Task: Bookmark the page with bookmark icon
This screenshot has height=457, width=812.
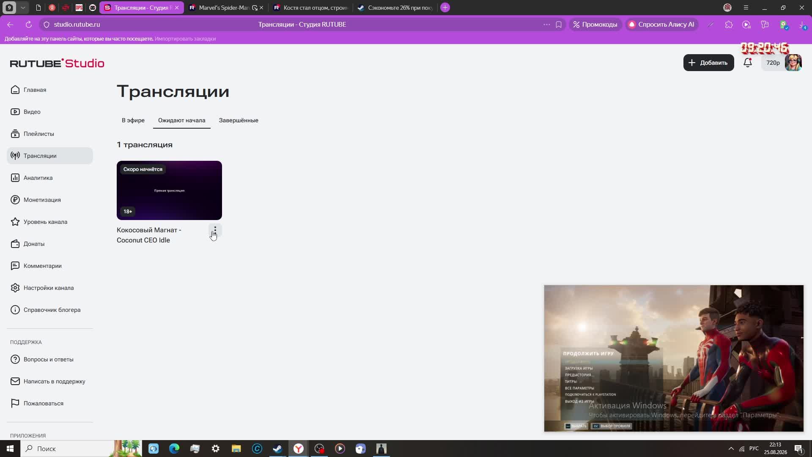Action: 559,25
